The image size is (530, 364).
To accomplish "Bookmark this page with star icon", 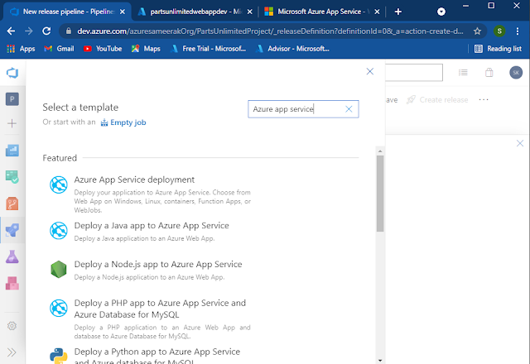I will [477, 31].
